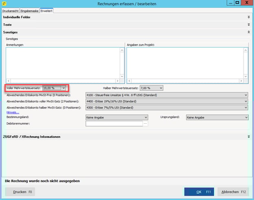Click into the Anmerkungen text area

62,63
